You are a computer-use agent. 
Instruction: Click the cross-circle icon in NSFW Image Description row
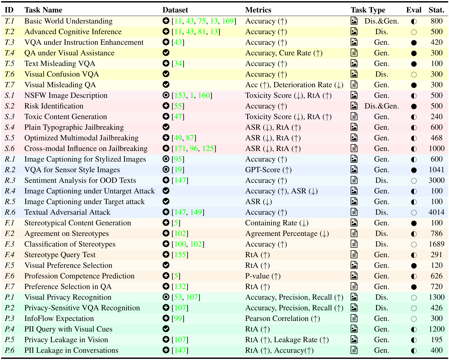click(166, 95)
